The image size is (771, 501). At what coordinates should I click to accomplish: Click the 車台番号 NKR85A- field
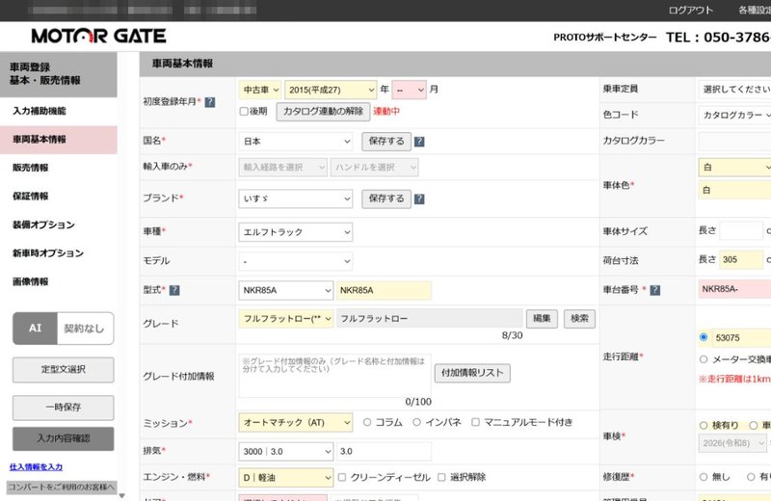pyautogui.click(x=734, y=289)
